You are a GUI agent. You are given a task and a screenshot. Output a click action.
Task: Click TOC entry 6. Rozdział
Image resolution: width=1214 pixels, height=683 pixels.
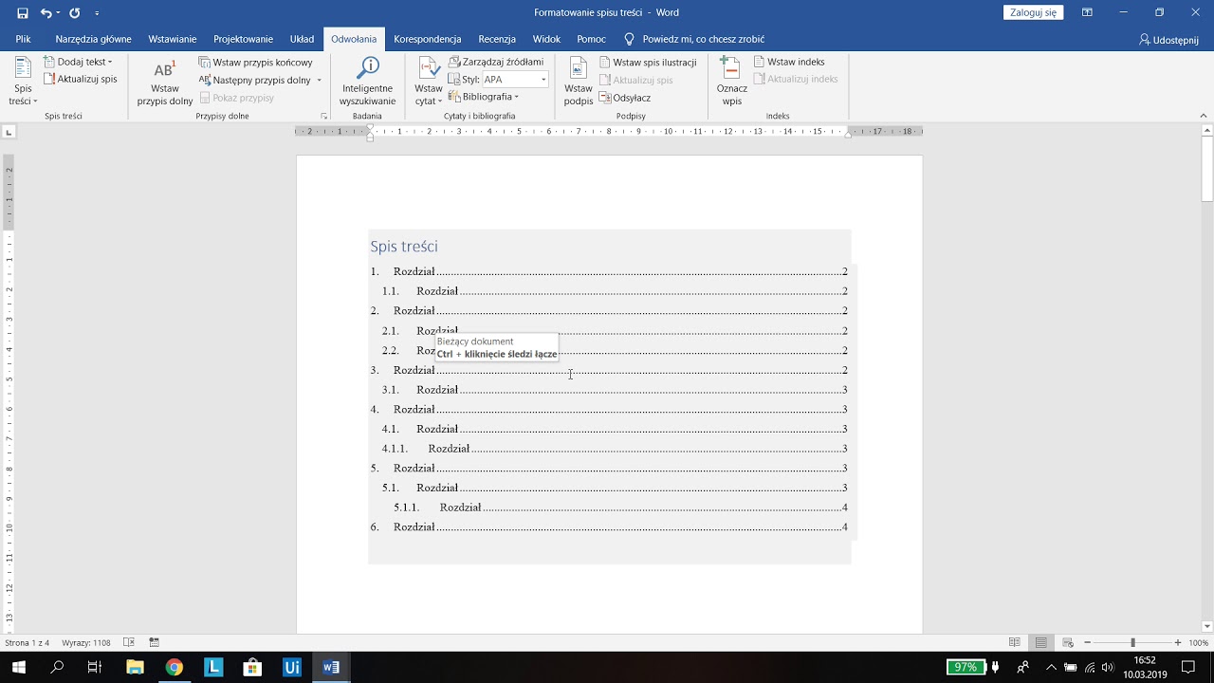click(609, 526)
